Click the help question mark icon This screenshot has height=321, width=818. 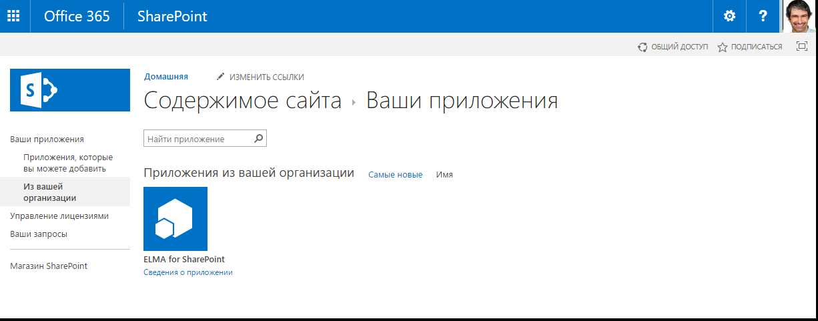click(x=763, y=16)
